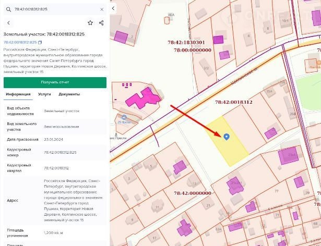This screenshot has width=321, height=246.
Task: Click the search magnifier icon
Action: pyautogui.click(x=8, y=9)
